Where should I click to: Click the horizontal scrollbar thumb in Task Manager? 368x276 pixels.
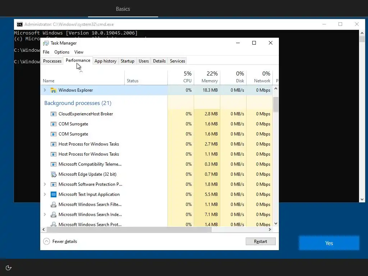click(x=129, y=230)
